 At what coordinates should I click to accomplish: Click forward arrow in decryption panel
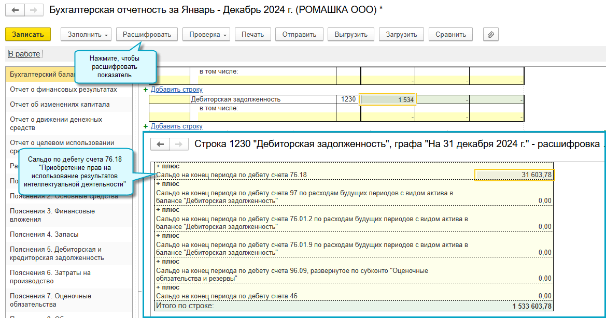coord(178,144)
